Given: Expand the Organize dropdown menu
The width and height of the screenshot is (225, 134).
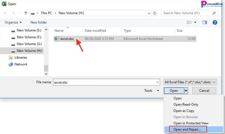Looking at the screenshot, I should [13, 22].
